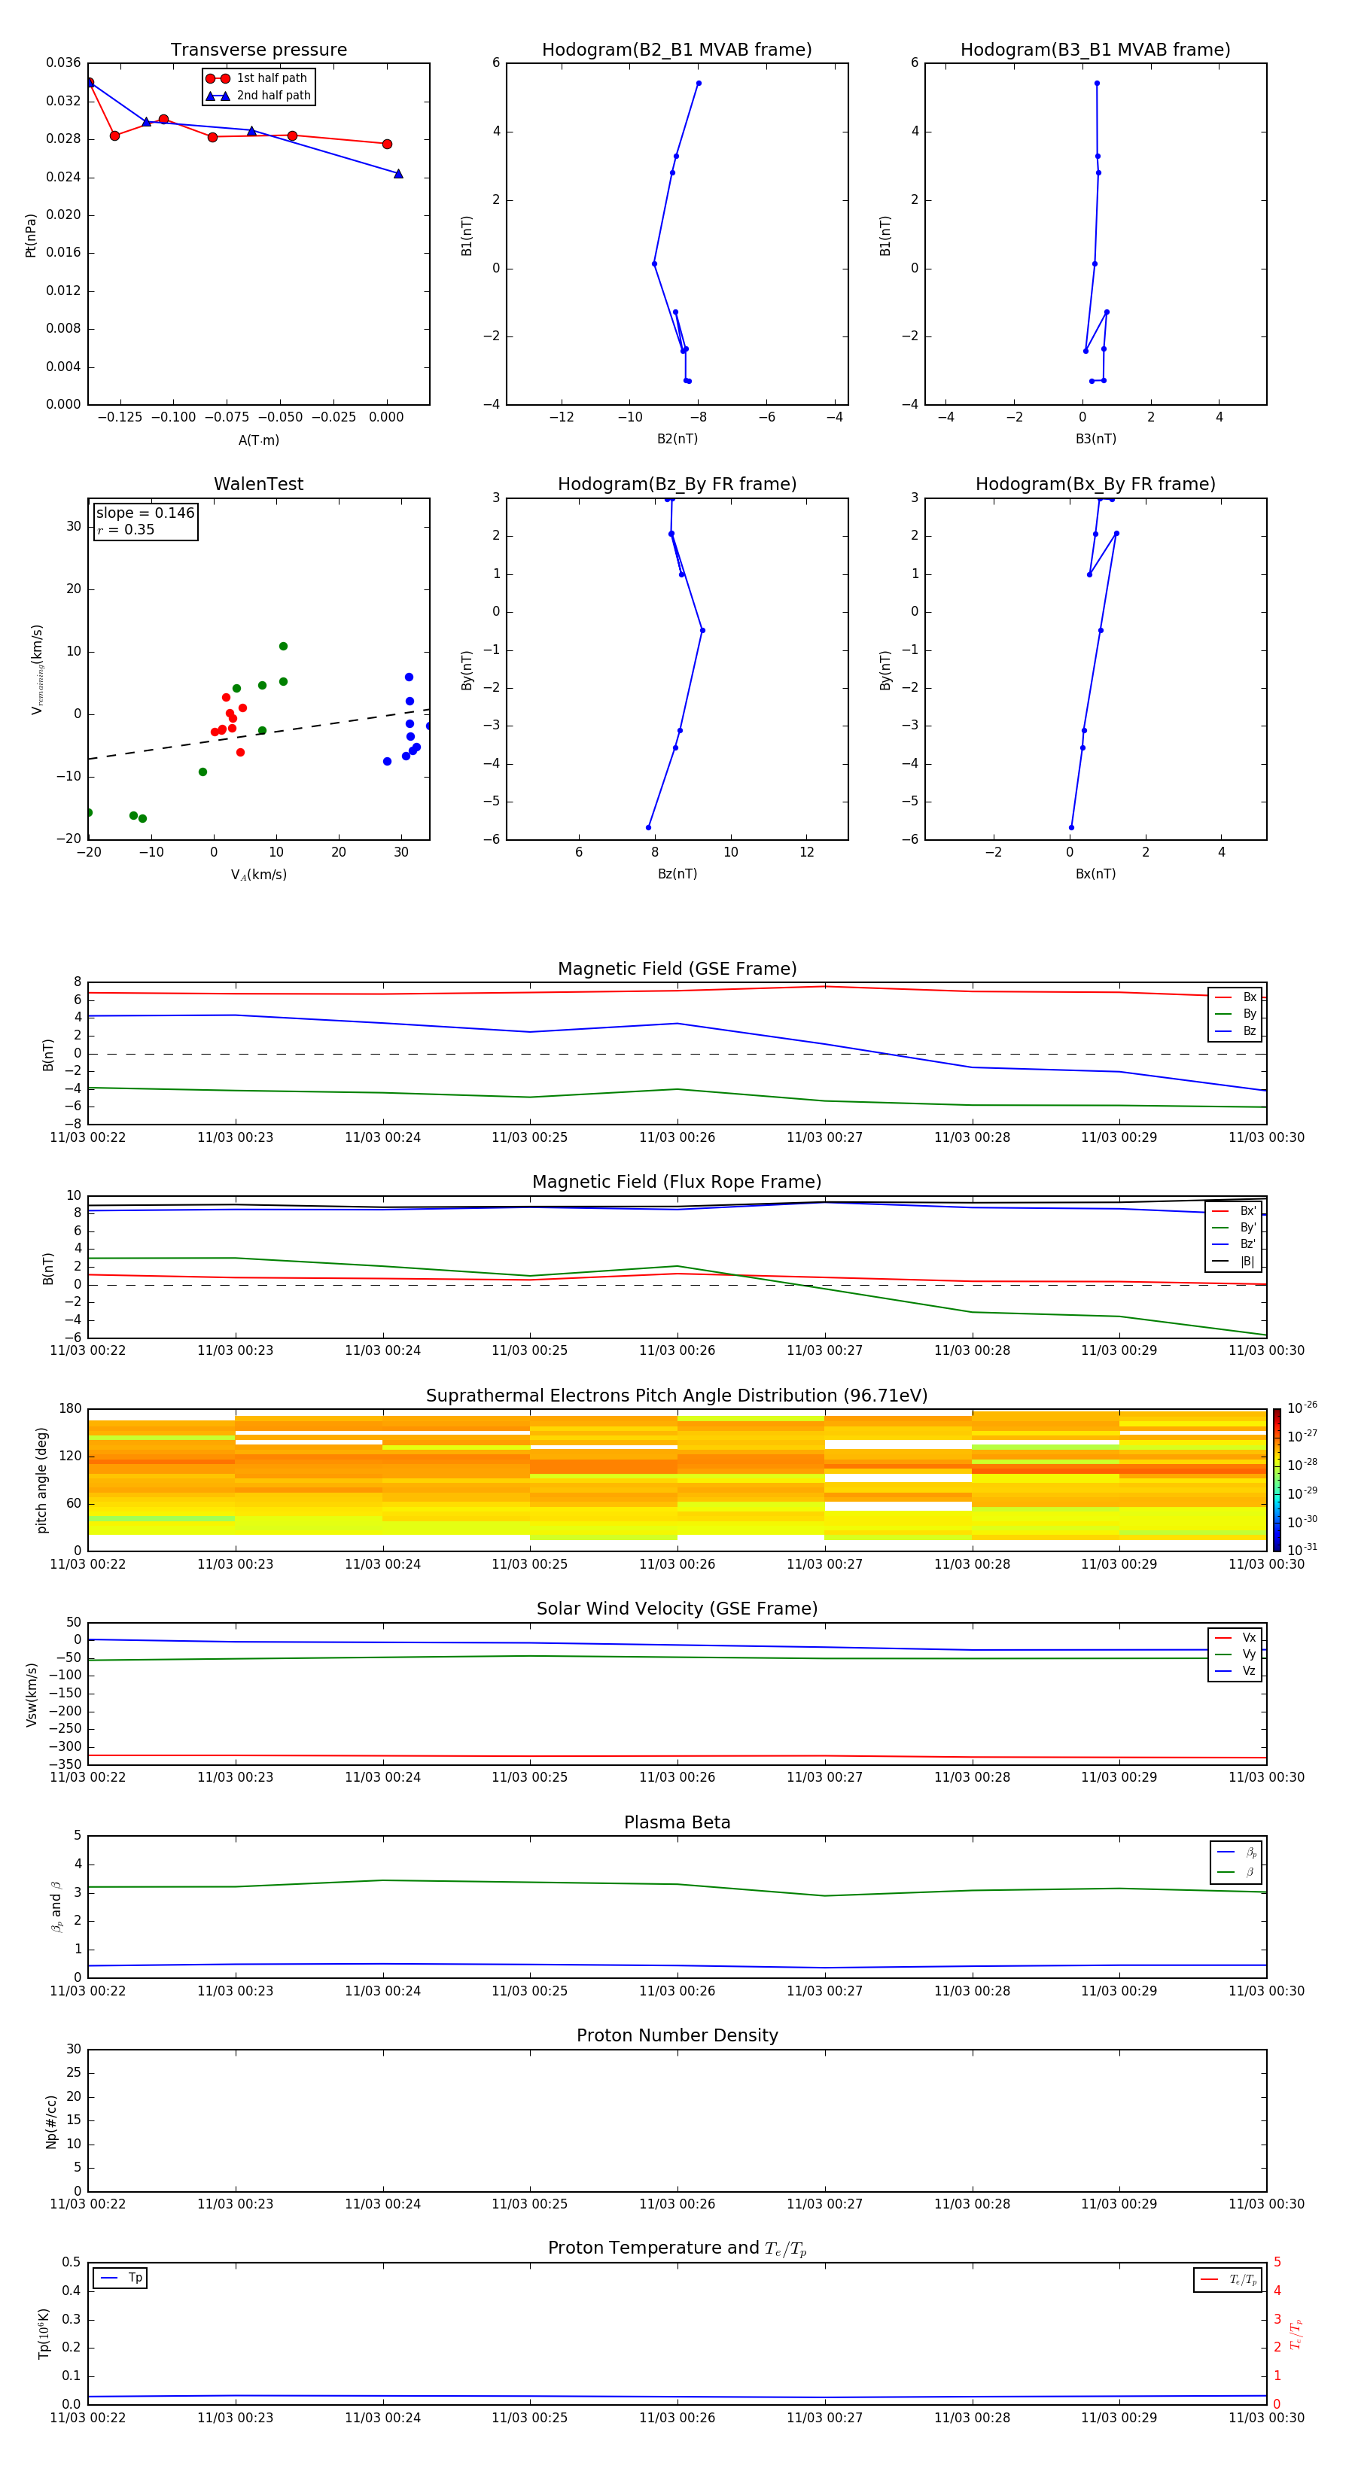Select "Bx" in the GSE magnetic field legend
The height and width of the screenshot is (2484, 1355).
pyautogui.click(x=1235, y=997)
